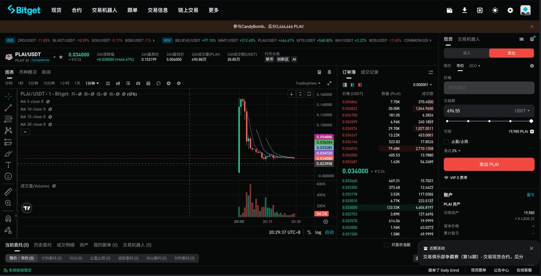Open the 历史委托 tab
The height and width of the screenshot is (276, 541).
pyautogui.click(x=43, y=245)
